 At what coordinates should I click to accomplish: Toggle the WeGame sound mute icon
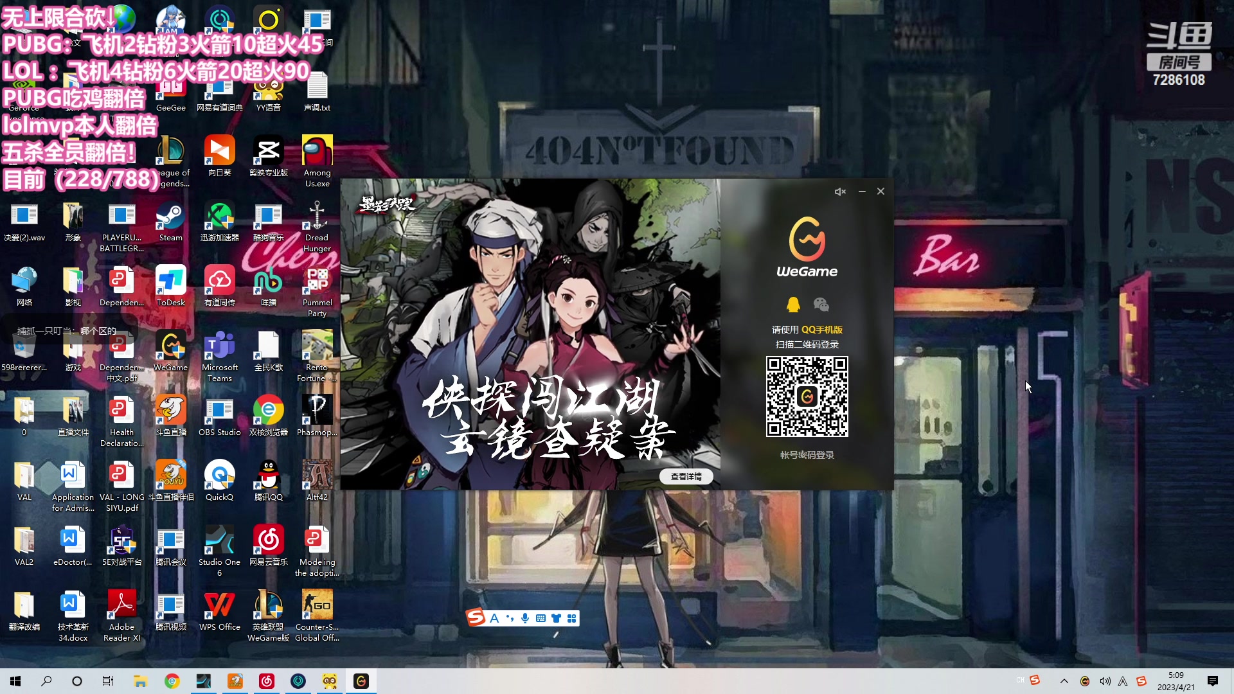tap(840, 191)
